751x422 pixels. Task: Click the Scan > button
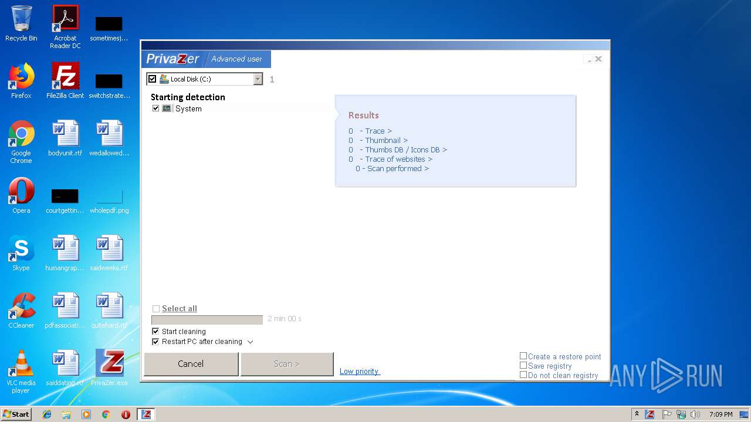pos(287,364)
